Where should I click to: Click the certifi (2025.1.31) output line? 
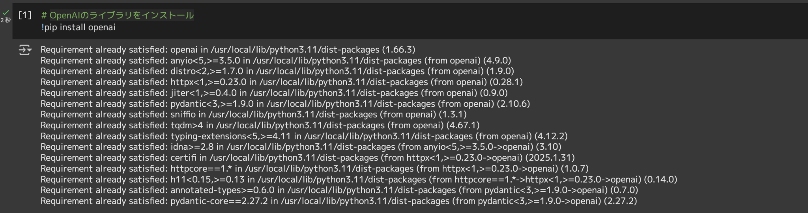coord(307,158)
